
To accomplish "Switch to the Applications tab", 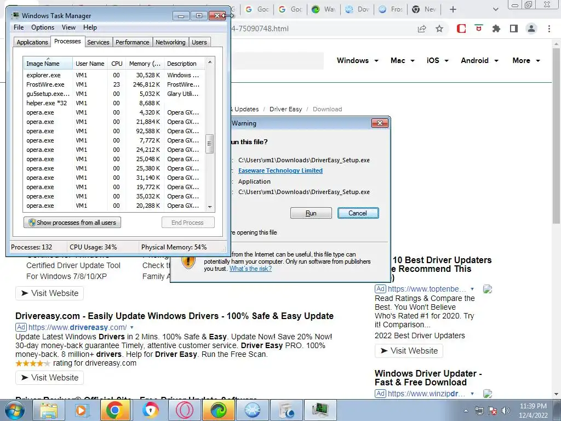I will pos(32,42).
